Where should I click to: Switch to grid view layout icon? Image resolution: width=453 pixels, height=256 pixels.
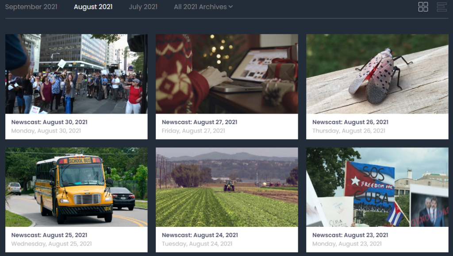click(423, 7)
